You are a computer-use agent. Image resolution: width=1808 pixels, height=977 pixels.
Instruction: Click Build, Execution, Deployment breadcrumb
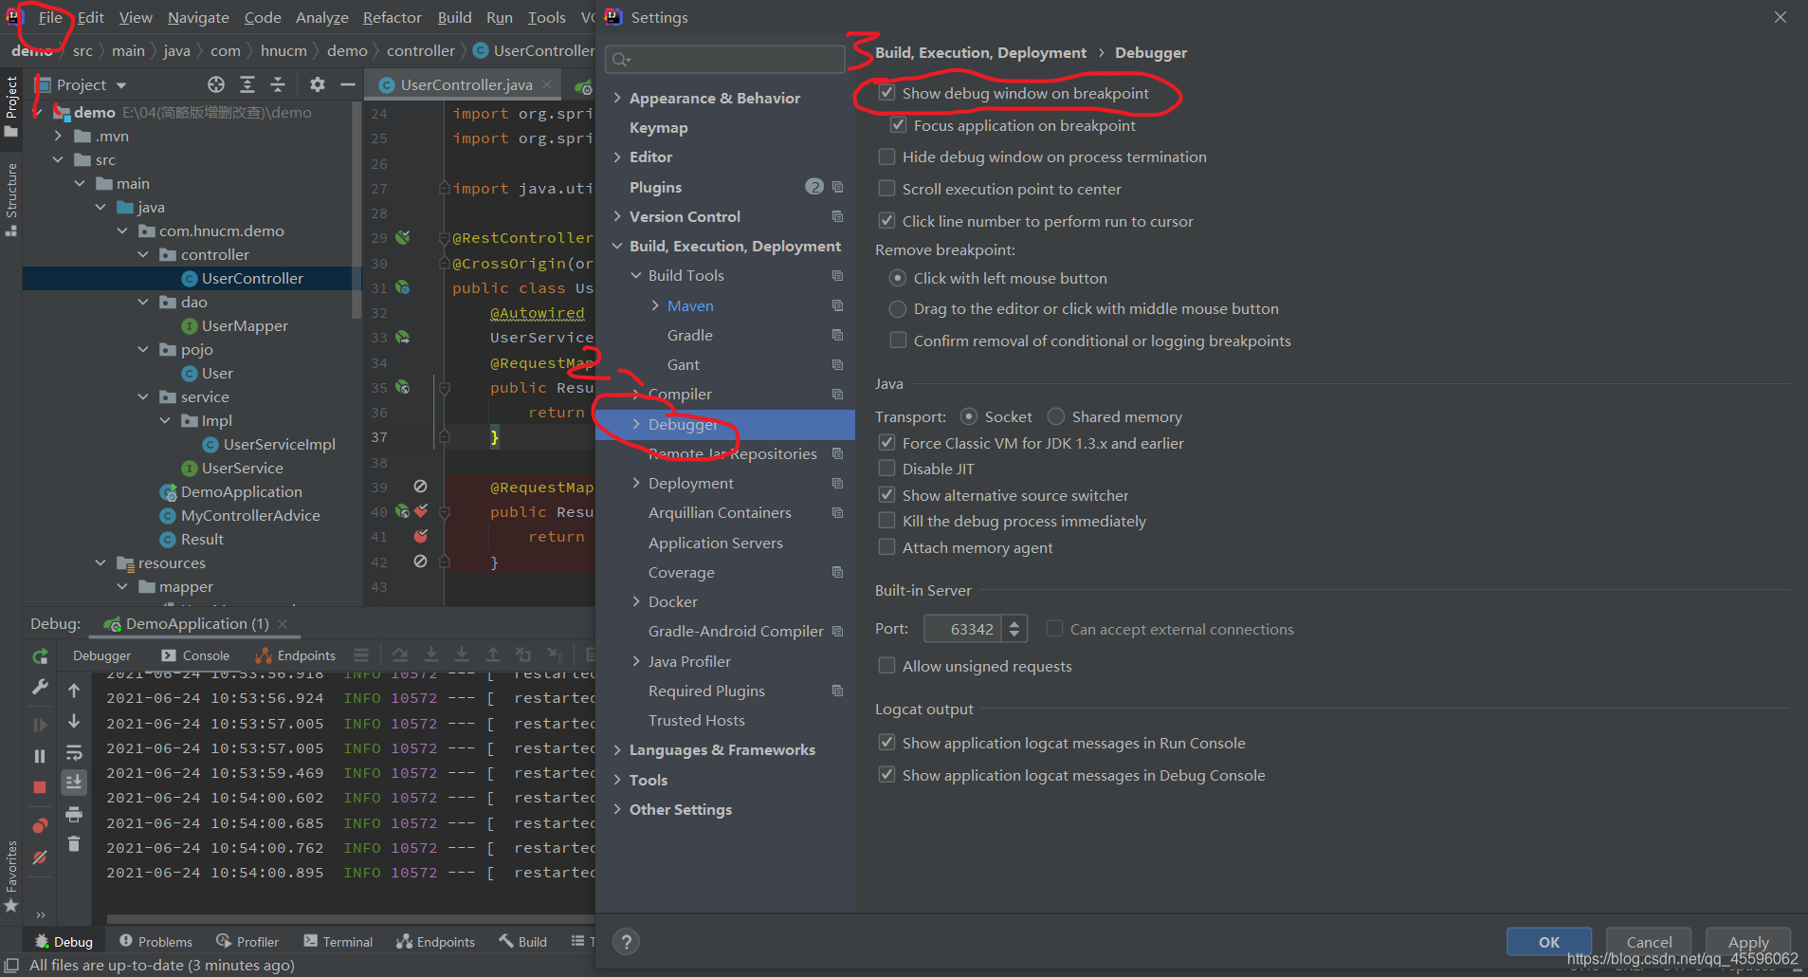[x=980, y=52]
